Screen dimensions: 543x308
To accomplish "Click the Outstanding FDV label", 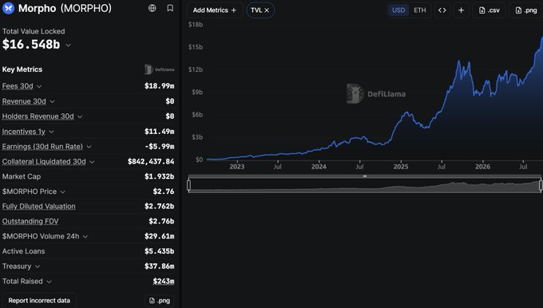I will (30, 221).
